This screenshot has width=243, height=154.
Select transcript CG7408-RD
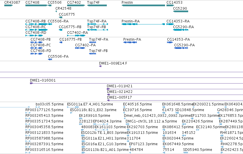[x=34, y=36]
